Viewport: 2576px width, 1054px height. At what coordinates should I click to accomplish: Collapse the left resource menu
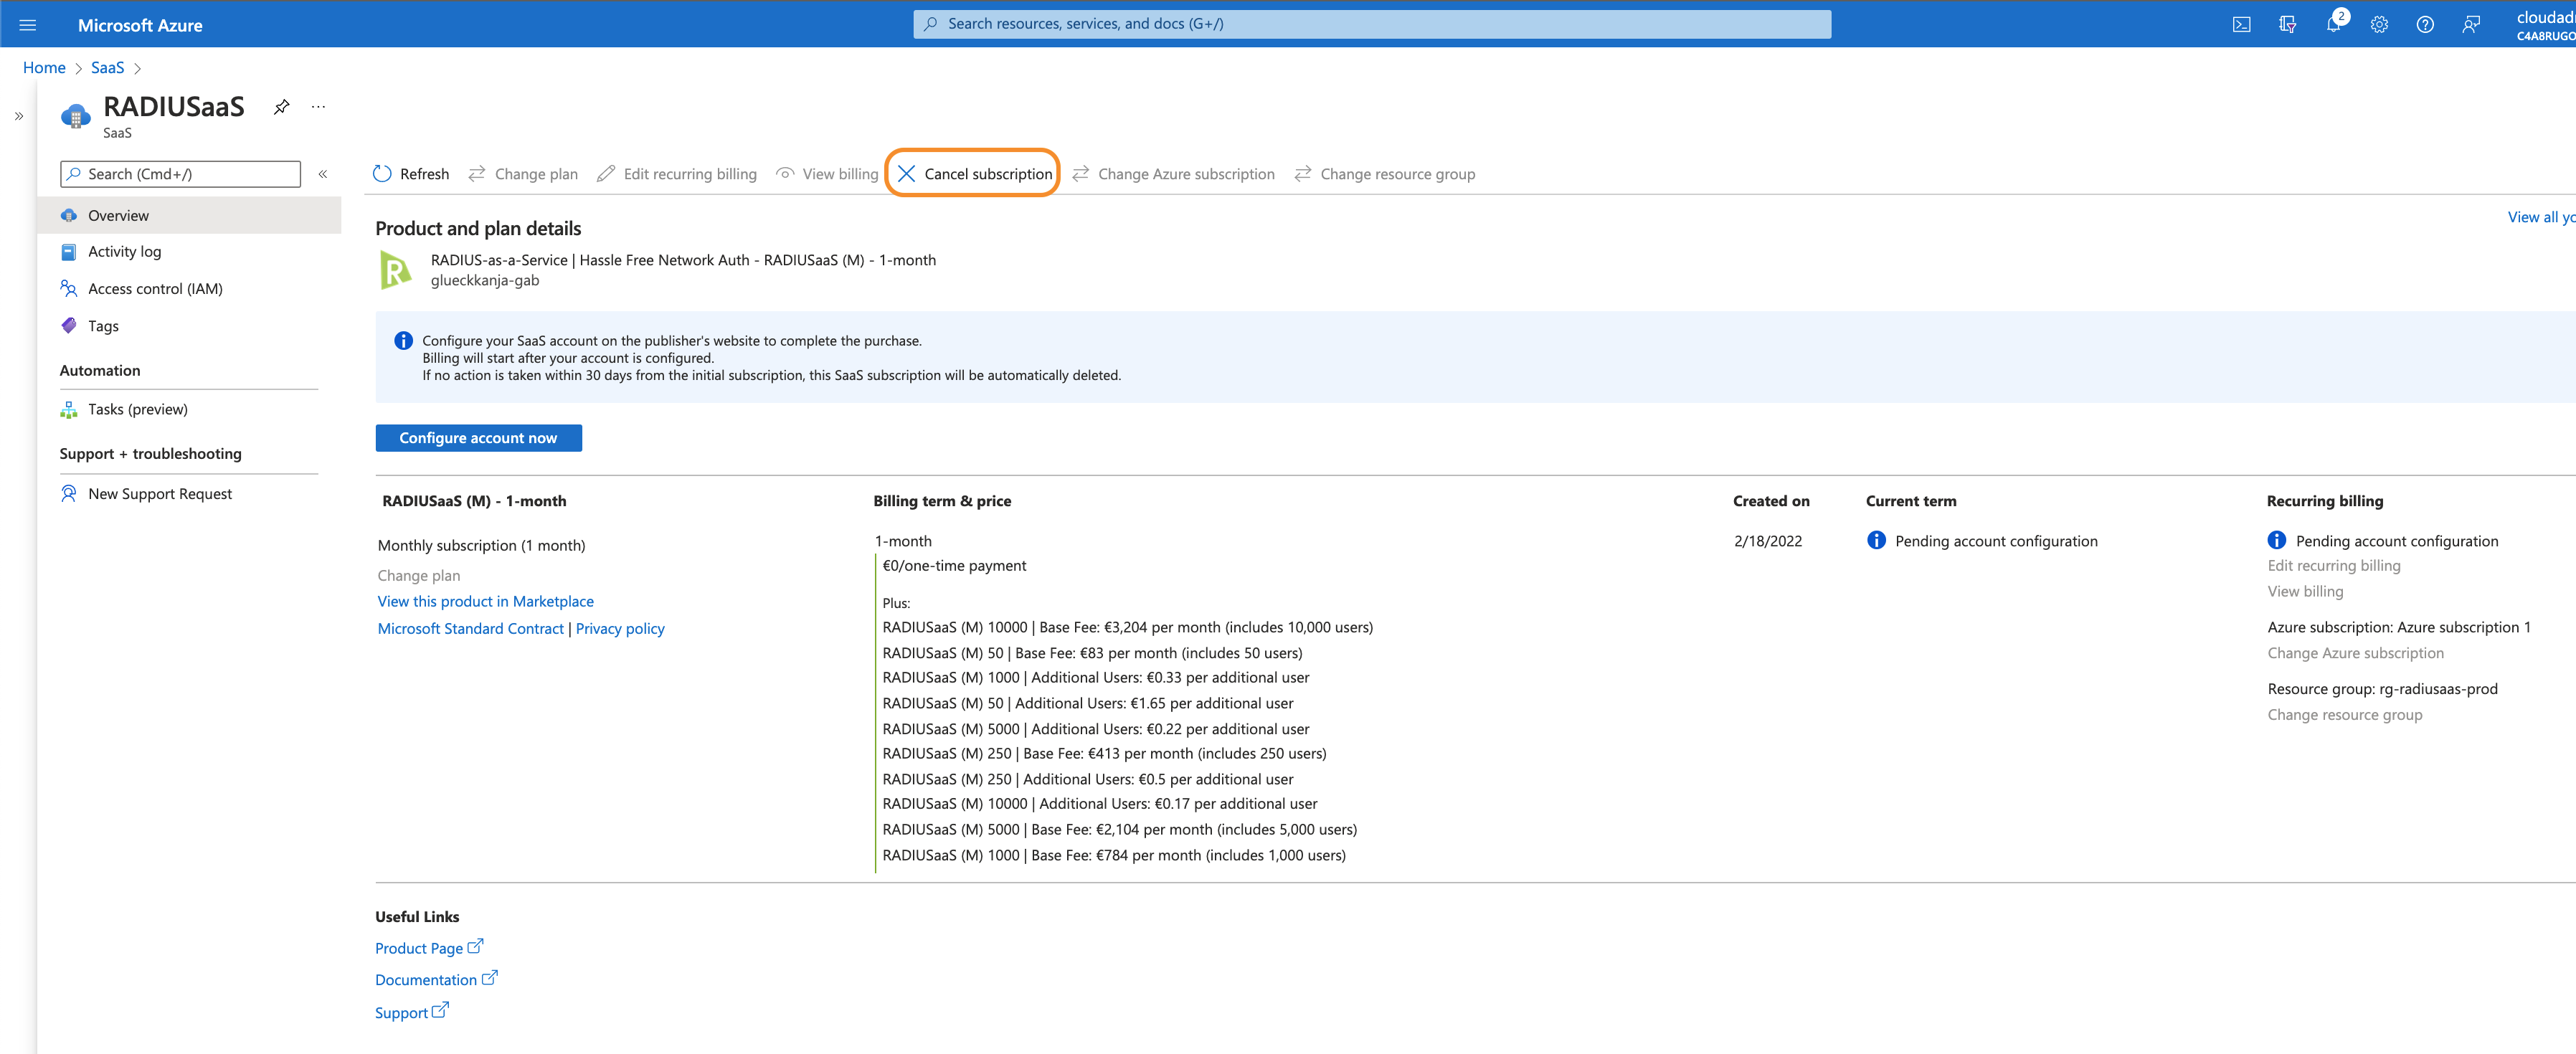tap(323, 174)
